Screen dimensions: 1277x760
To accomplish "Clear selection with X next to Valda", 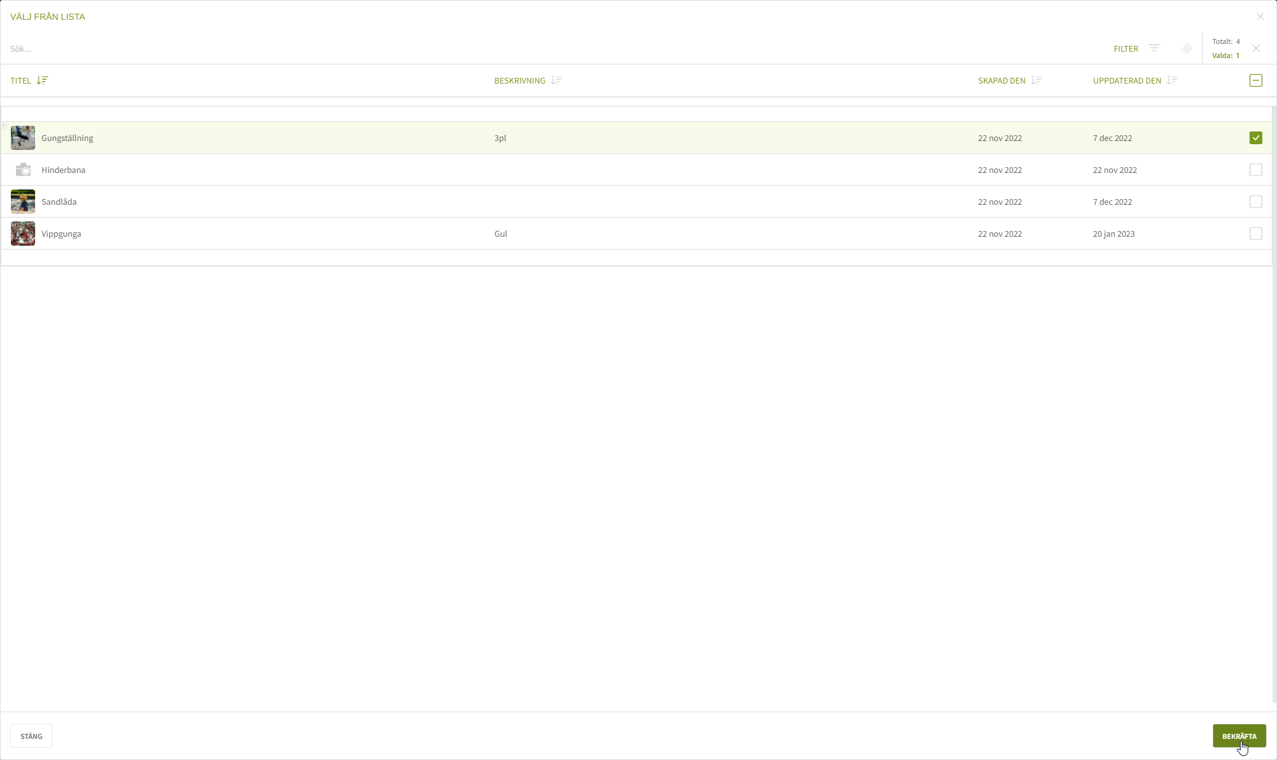I will click(1256, 48).
